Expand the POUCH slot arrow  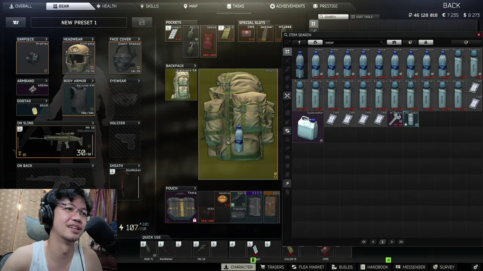[x=195, y=188]
